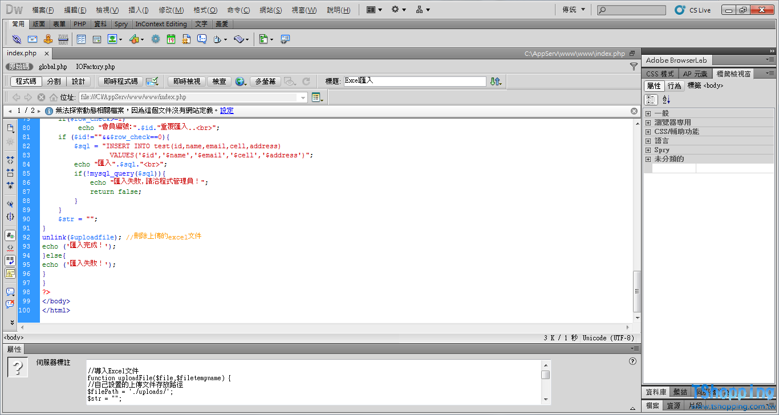Expand the 語言 attribute group

pyautogui.click(x=648, y=141)
